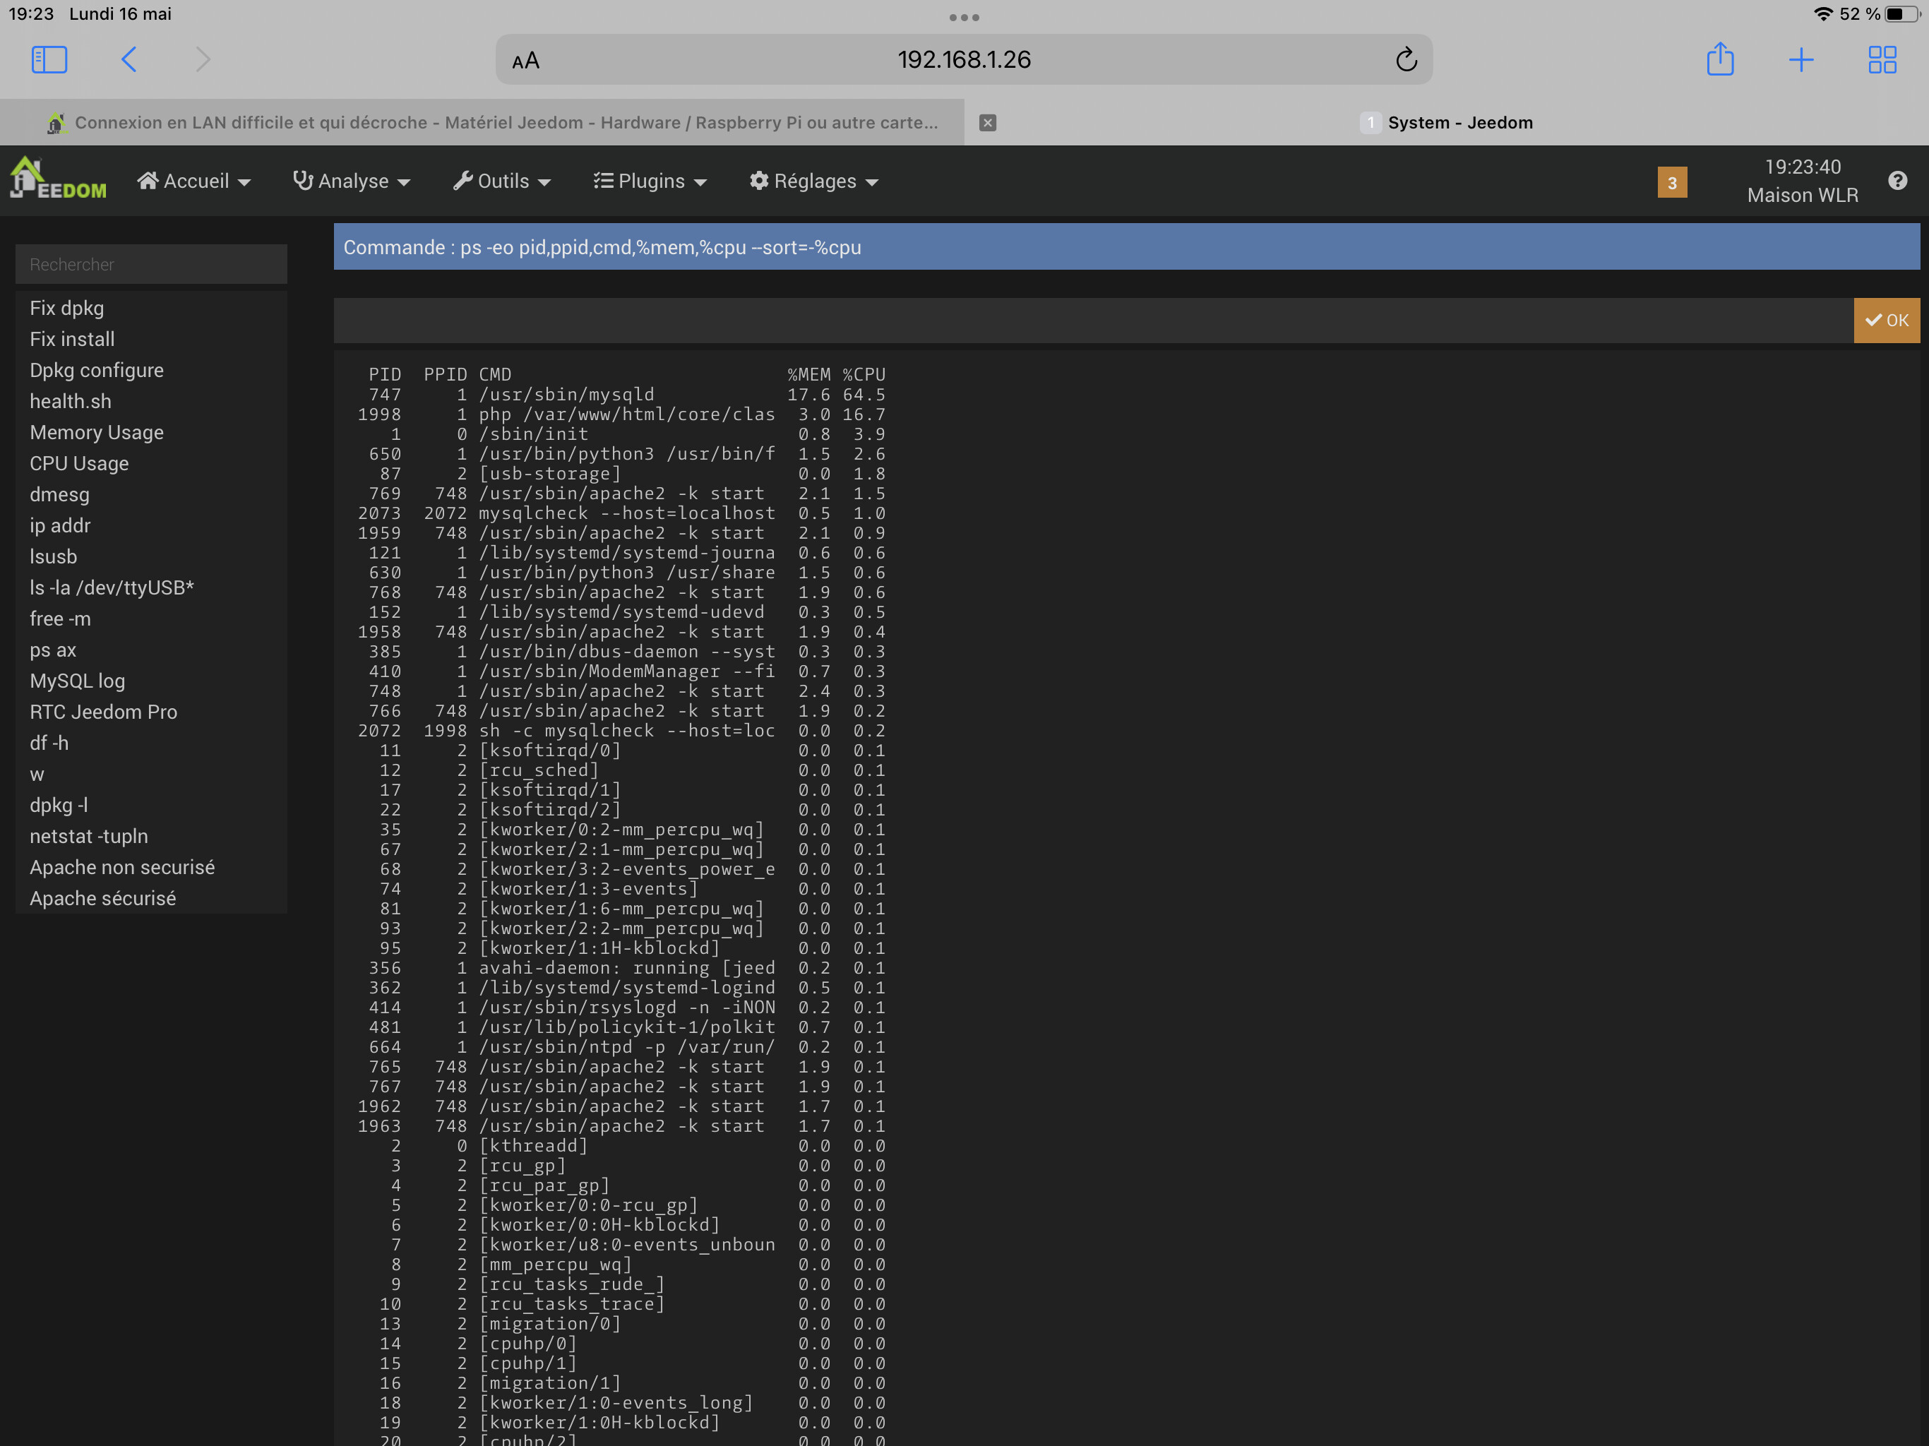Reload the page with refresh icon
Viewport: 1929px width, 1446px height.
click(x=1406, y=59)
